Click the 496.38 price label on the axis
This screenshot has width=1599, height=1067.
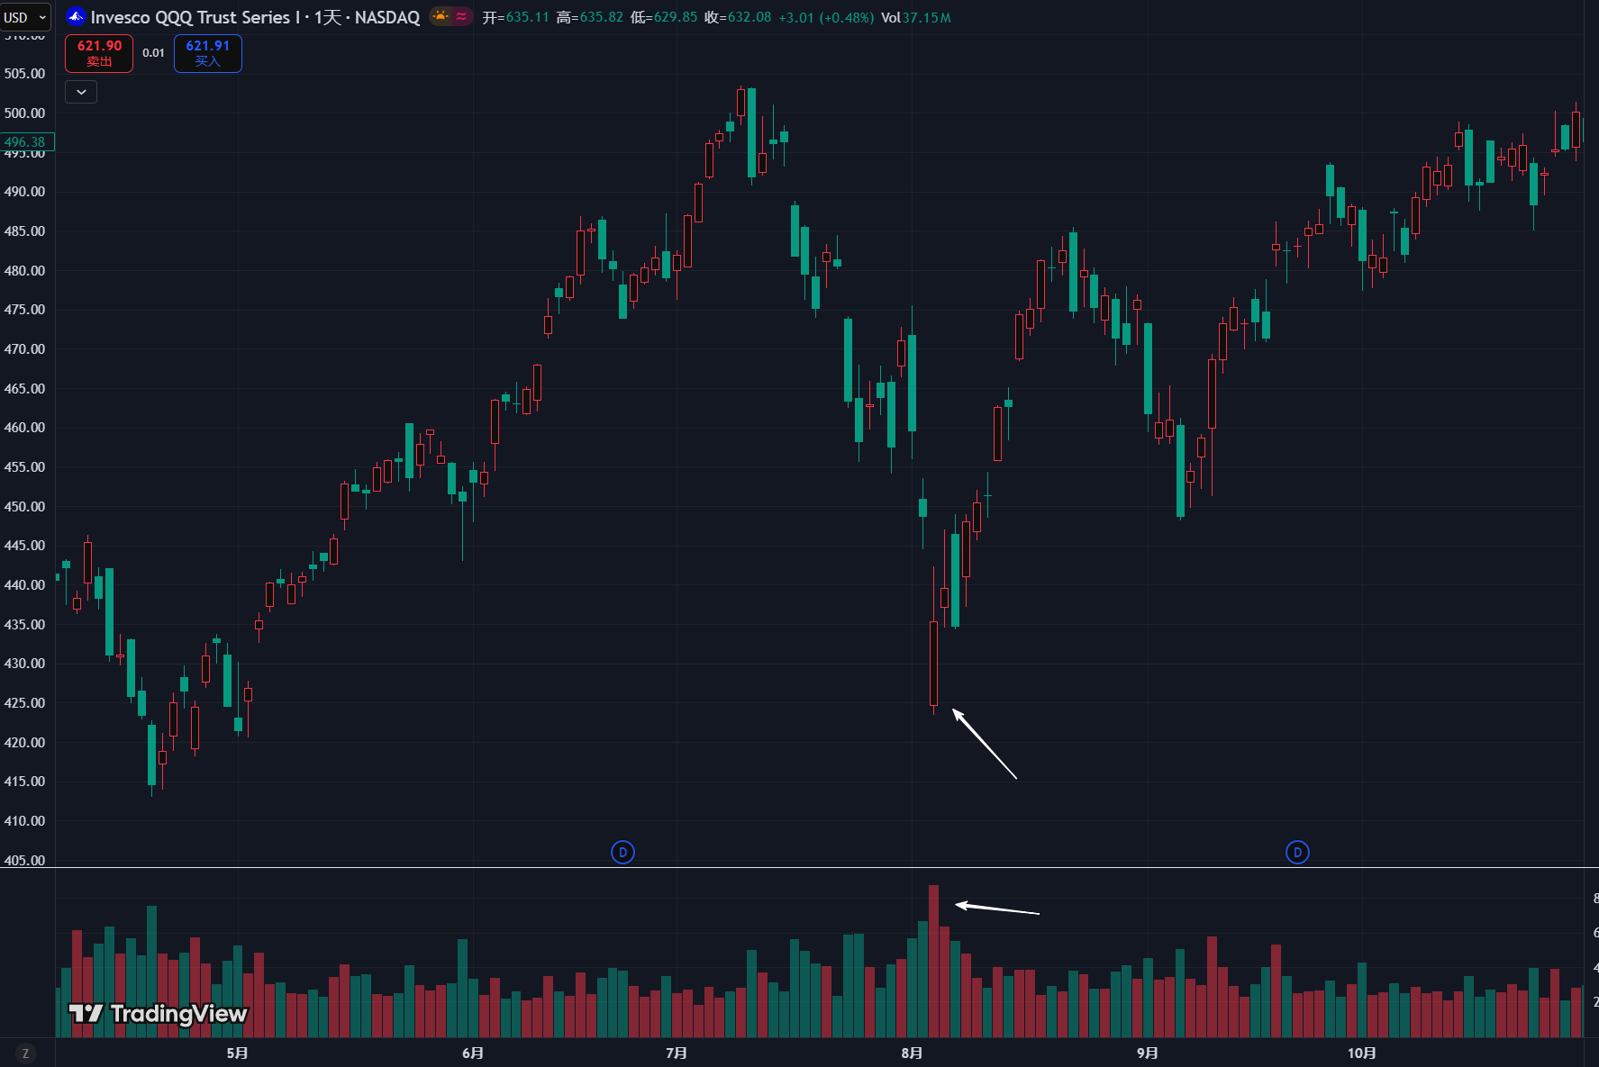click(x=26, y=142)
